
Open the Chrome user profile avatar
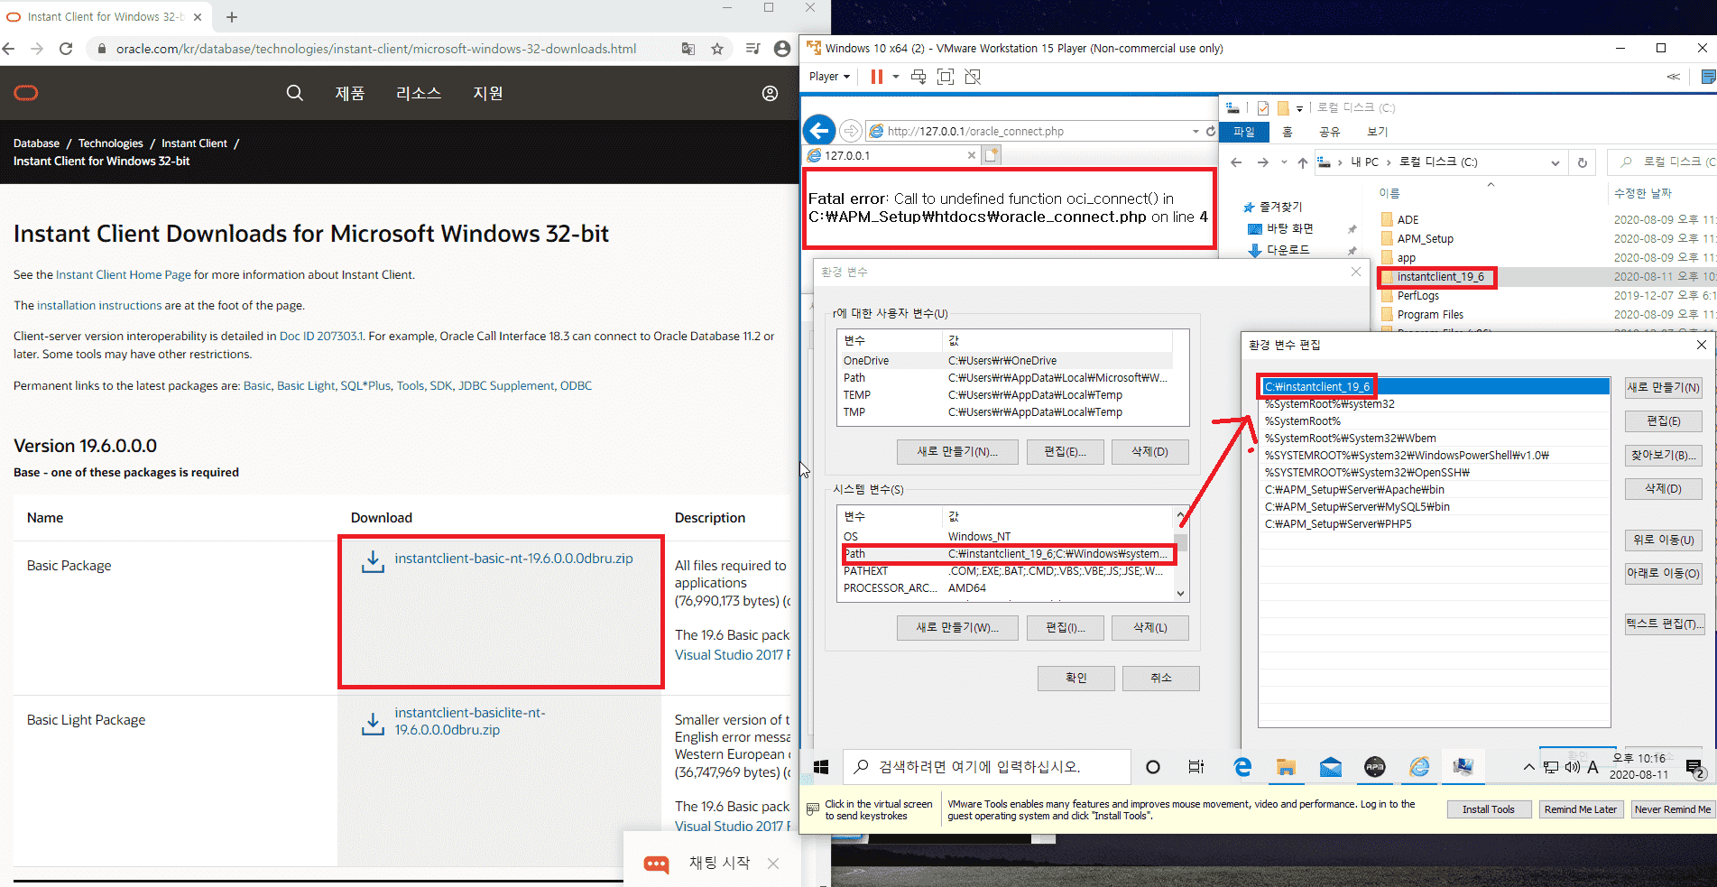tap(782, 49)
